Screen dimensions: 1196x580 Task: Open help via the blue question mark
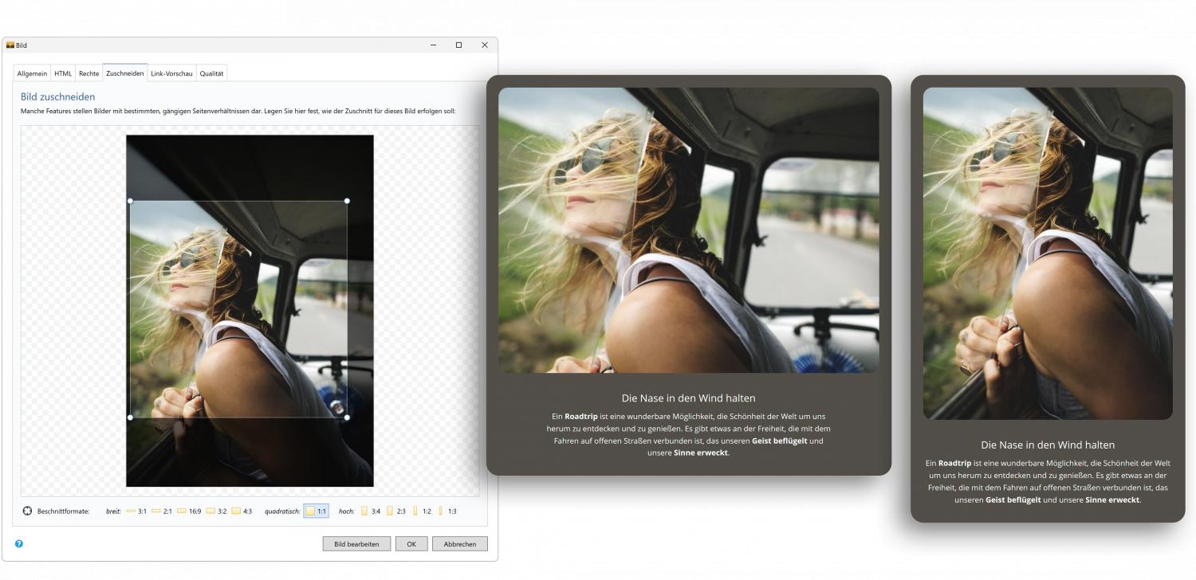(19, 544)
